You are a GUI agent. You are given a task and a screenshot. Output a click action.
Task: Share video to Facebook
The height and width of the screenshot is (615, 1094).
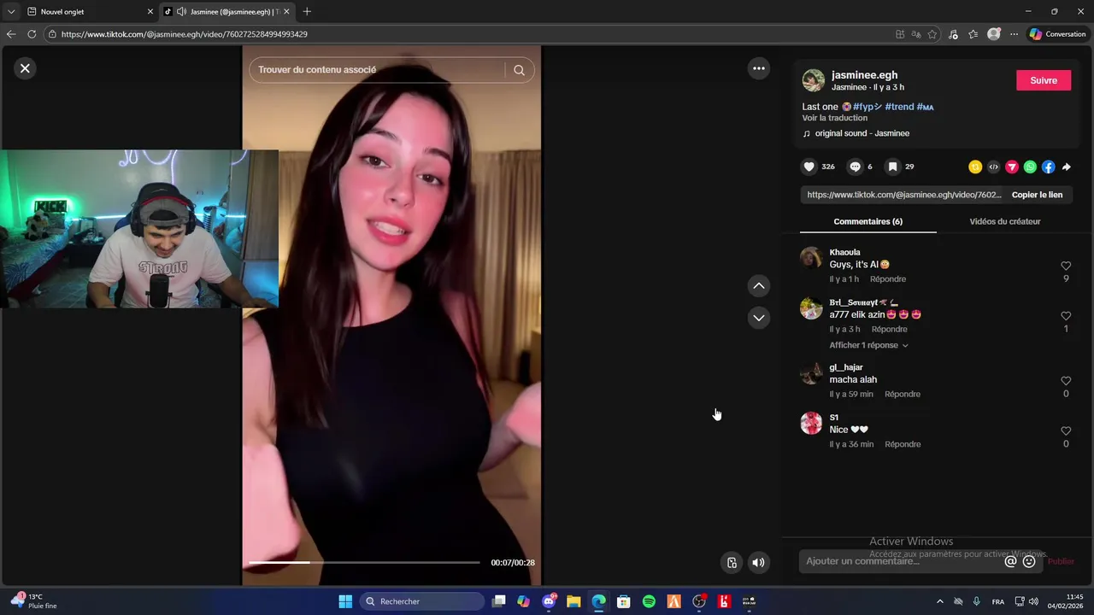1048,167
